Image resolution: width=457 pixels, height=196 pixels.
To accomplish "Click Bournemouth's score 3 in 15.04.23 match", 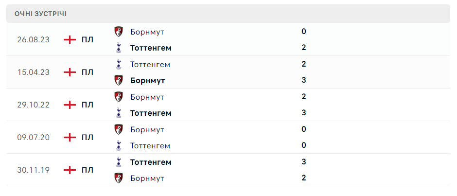I will [x=303, y=80].
